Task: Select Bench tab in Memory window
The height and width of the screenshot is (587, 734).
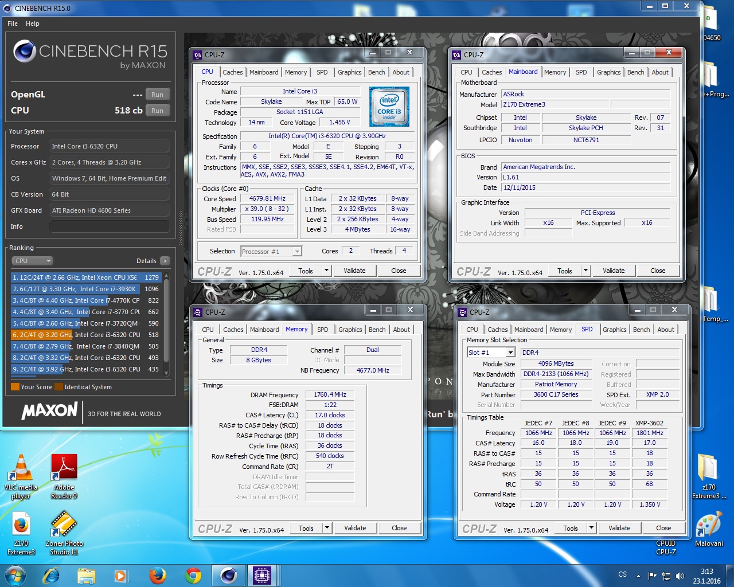Action: click(x=377, y=330)
